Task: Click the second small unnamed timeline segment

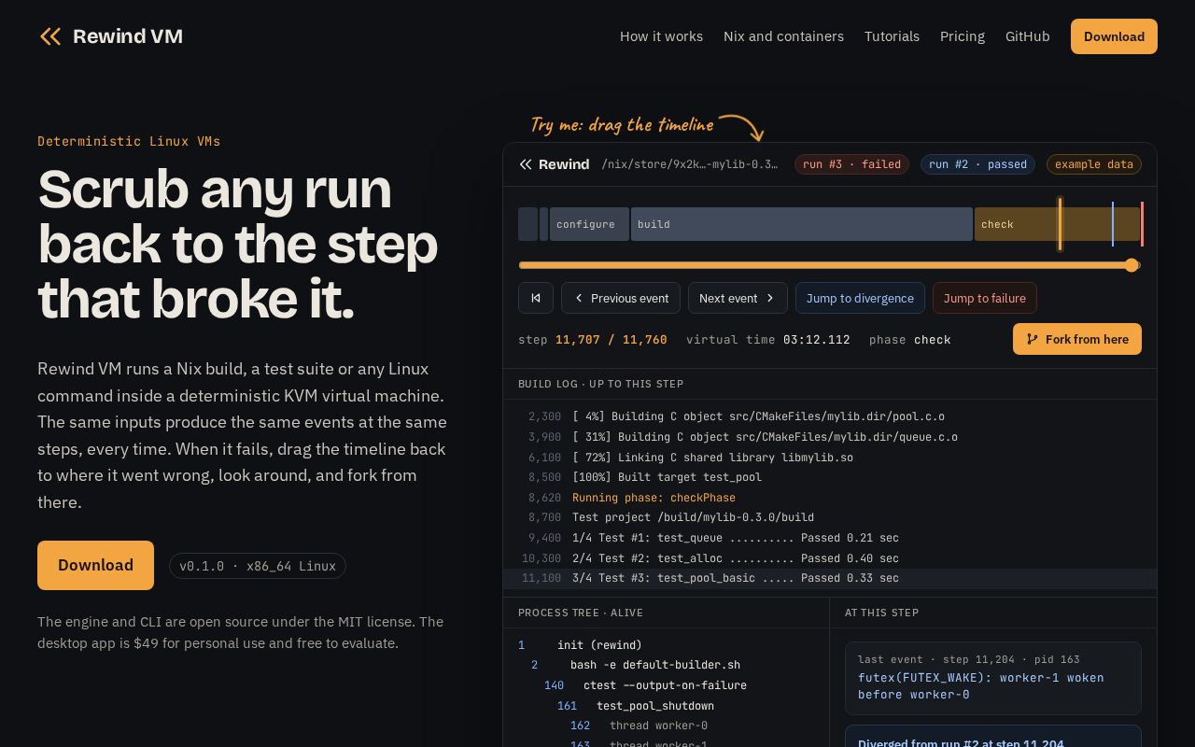Action: [543, 224]
